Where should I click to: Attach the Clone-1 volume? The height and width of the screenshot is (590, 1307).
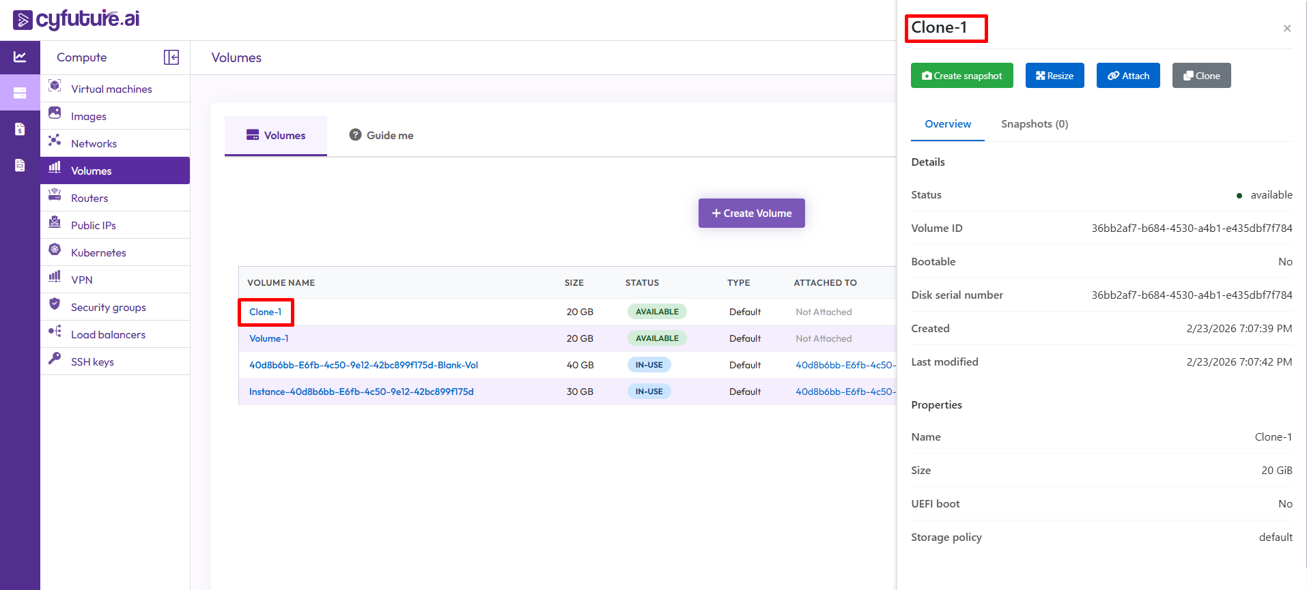[x=1127, y=76]
